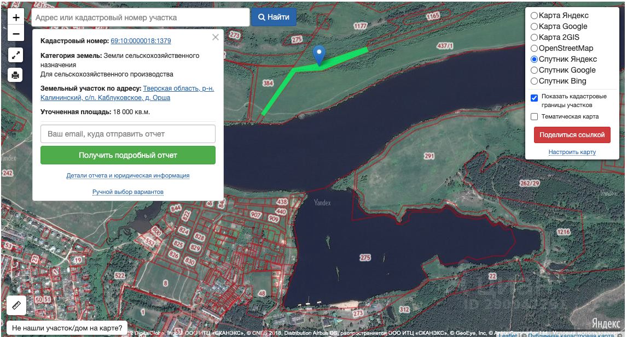Screen dimensions: 627x337
Task: Open the Тверская область address link
Action: pos(127,93)
